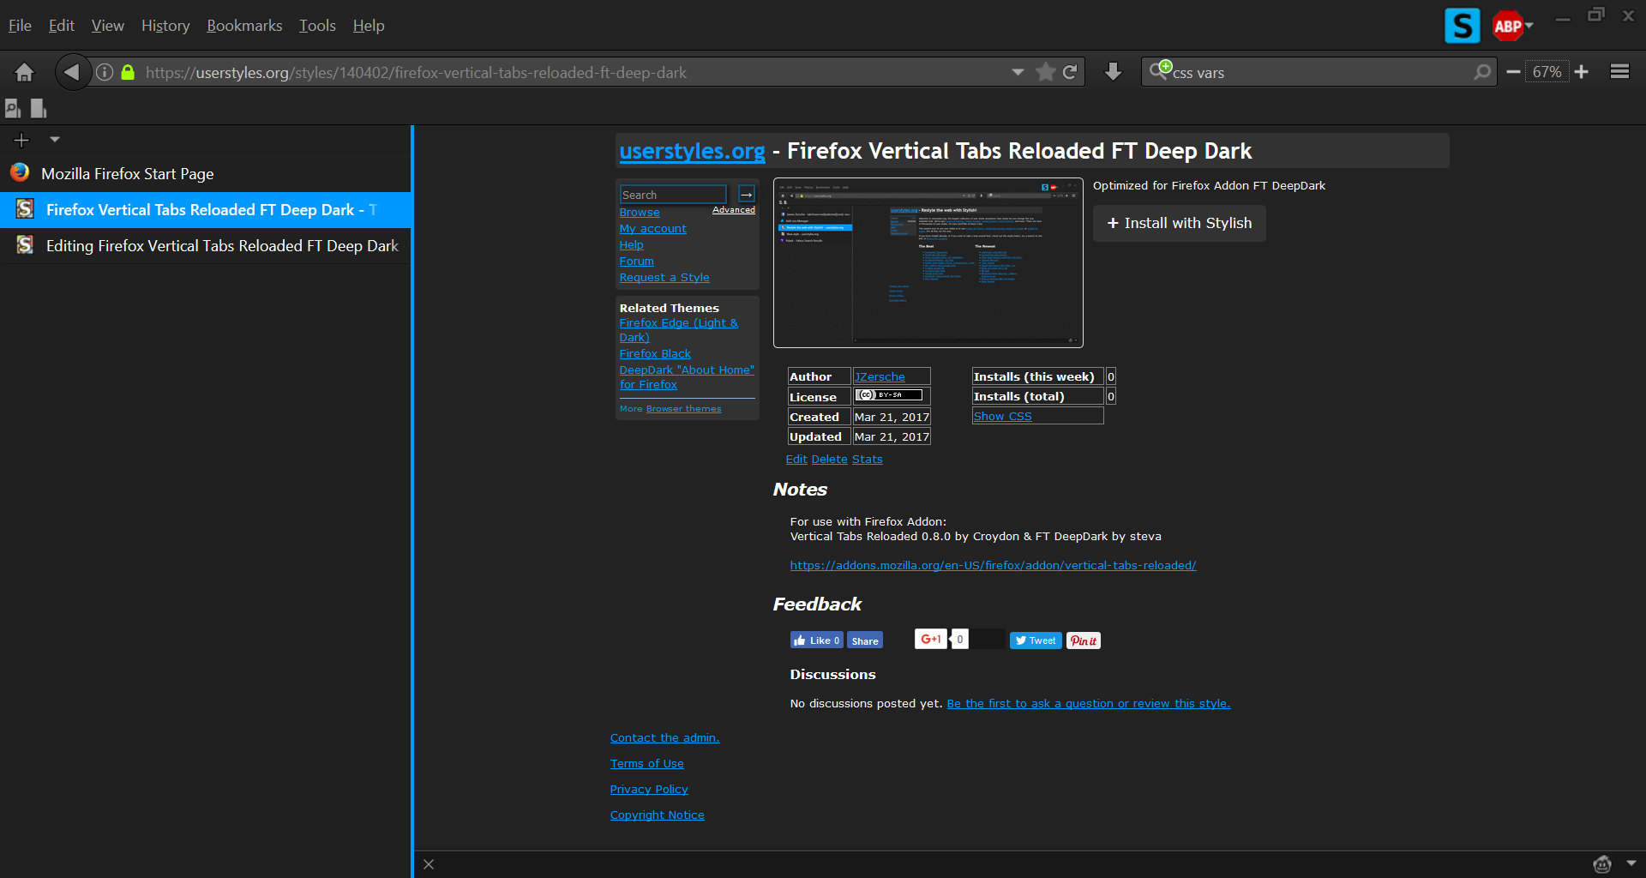Close the bottom add-on bar

click(429, 864)
